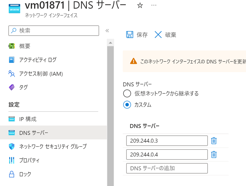
Task: Open the ellipsis more options menu
Action: [x=154, y=6]
